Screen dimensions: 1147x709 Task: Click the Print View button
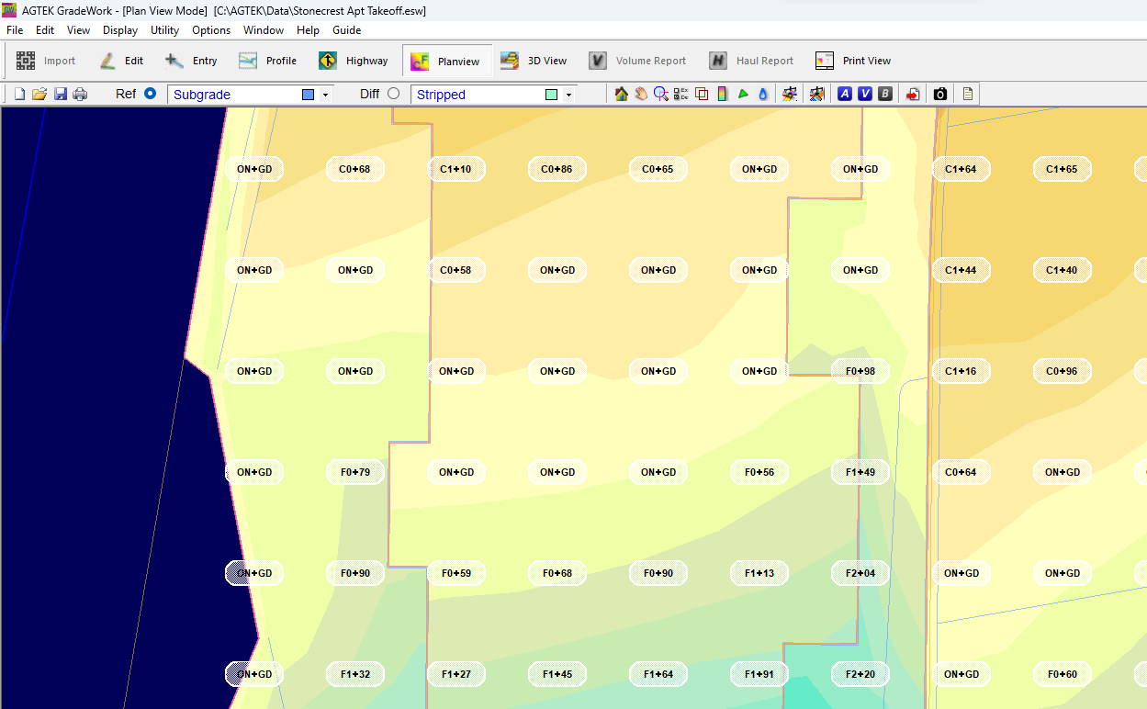click(853, 61)
